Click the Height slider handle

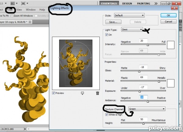pyautogui.click(x=143, y=124)
